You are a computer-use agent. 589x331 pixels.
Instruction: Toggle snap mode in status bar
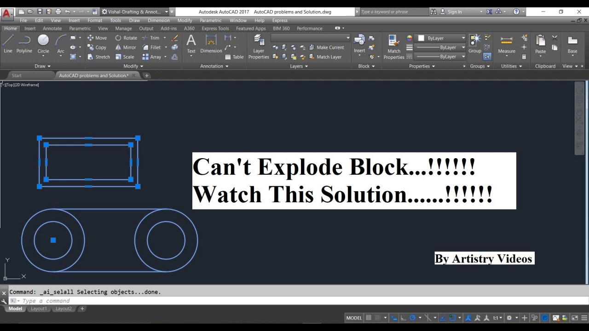[x=378, y=318]
